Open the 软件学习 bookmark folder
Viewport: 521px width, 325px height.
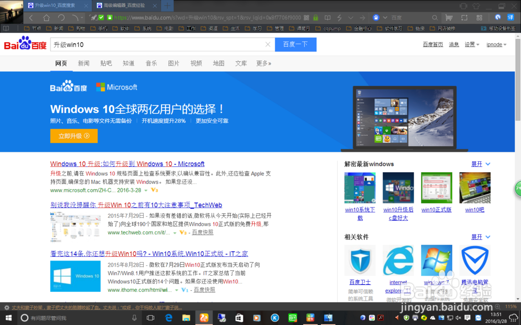click(390, 29)
